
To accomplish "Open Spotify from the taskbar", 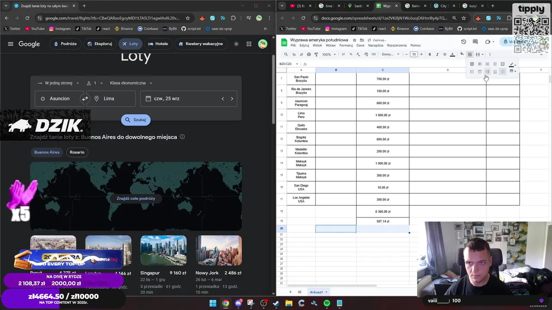I will tap(327, 303).
